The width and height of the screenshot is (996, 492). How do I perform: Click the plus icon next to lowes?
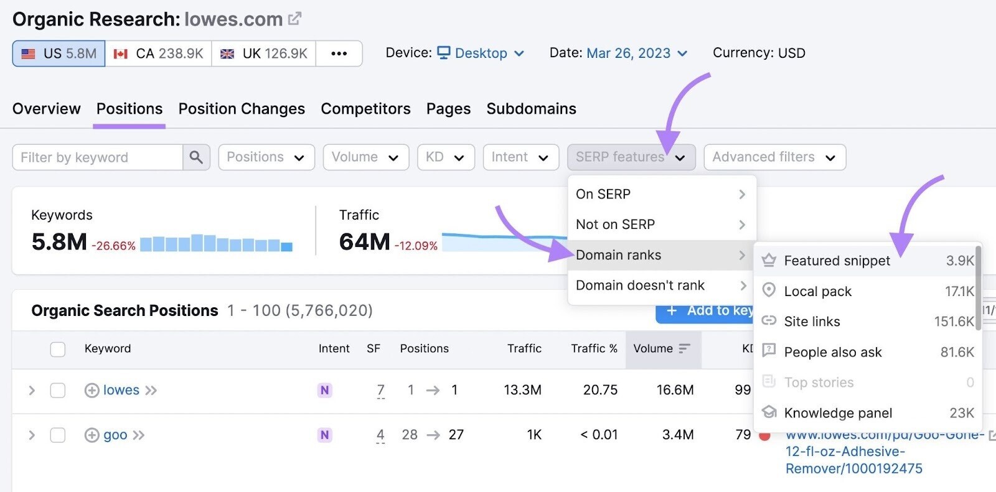tap(92, 390)
